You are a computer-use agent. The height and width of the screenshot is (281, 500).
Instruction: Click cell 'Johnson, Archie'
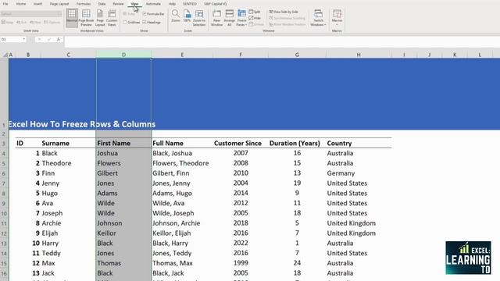click(x=182, y=223)
